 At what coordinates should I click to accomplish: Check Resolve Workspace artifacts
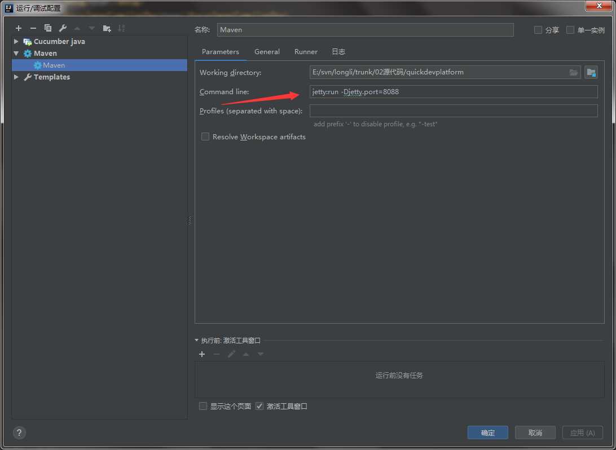tap(205, 136)
